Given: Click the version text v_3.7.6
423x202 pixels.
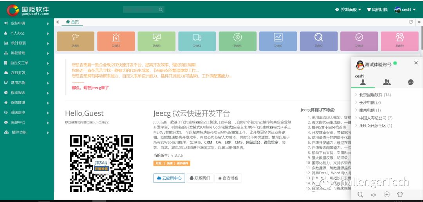Looking at the screenshot, I should click(177, 156).
